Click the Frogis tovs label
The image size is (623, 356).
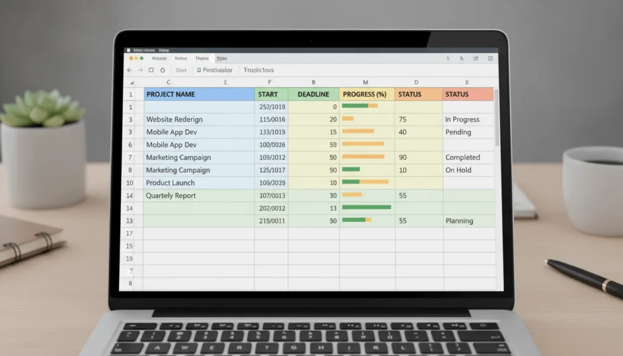point(258,70)
